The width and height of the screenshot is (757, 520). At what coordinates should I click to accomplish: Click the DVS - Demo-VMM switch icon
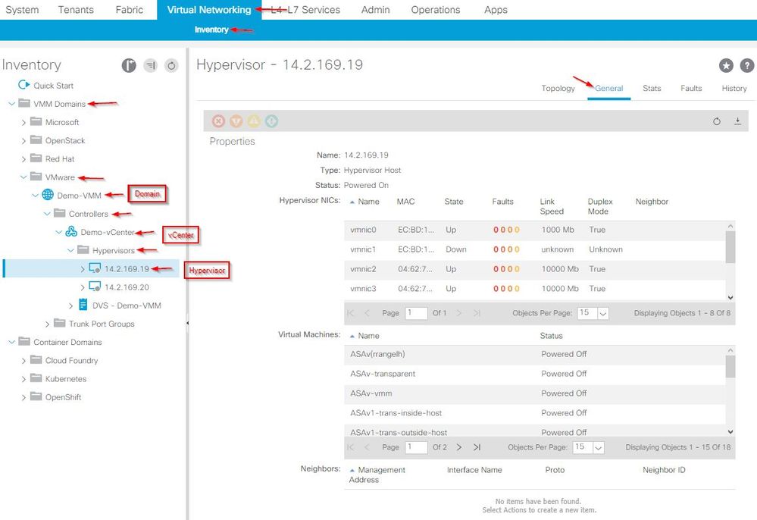(83, 305)
